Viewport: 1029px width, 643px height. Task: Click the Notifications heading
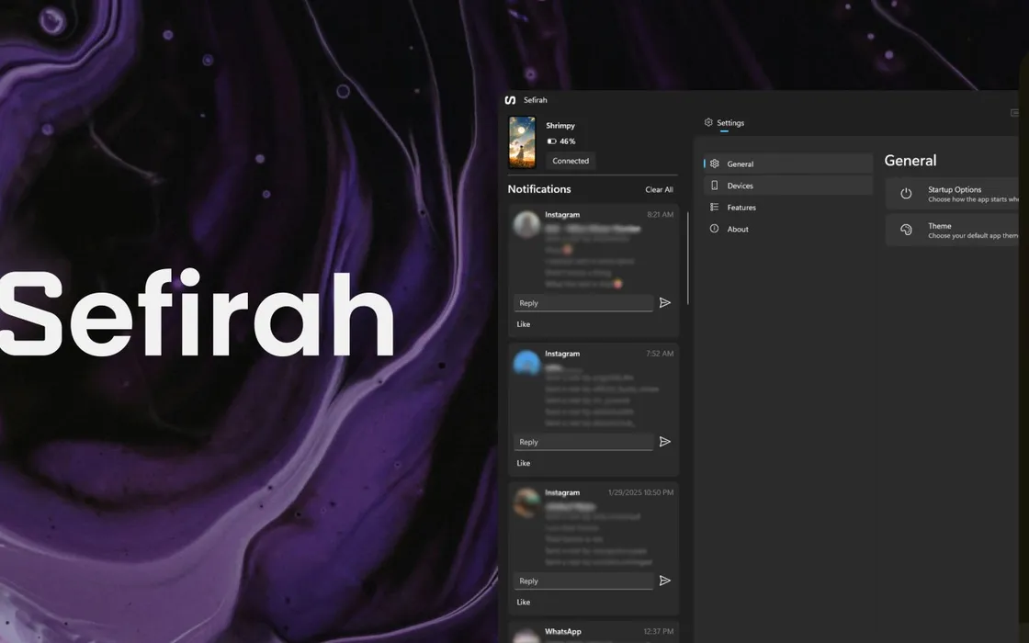539,189
